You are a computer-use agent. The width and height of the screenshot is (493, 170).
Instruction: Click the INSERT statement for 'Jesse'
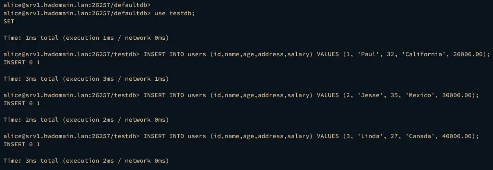pyautogui.click(x=311, y=95)
